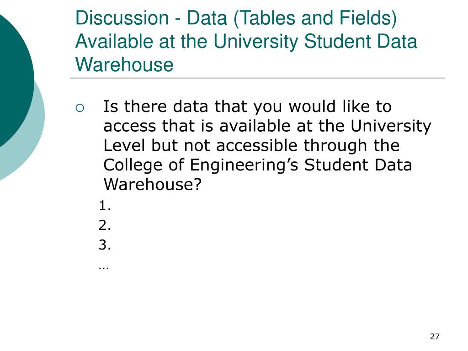
Task: Click 'University Student Data' in the title
Action: pos(315,42)
